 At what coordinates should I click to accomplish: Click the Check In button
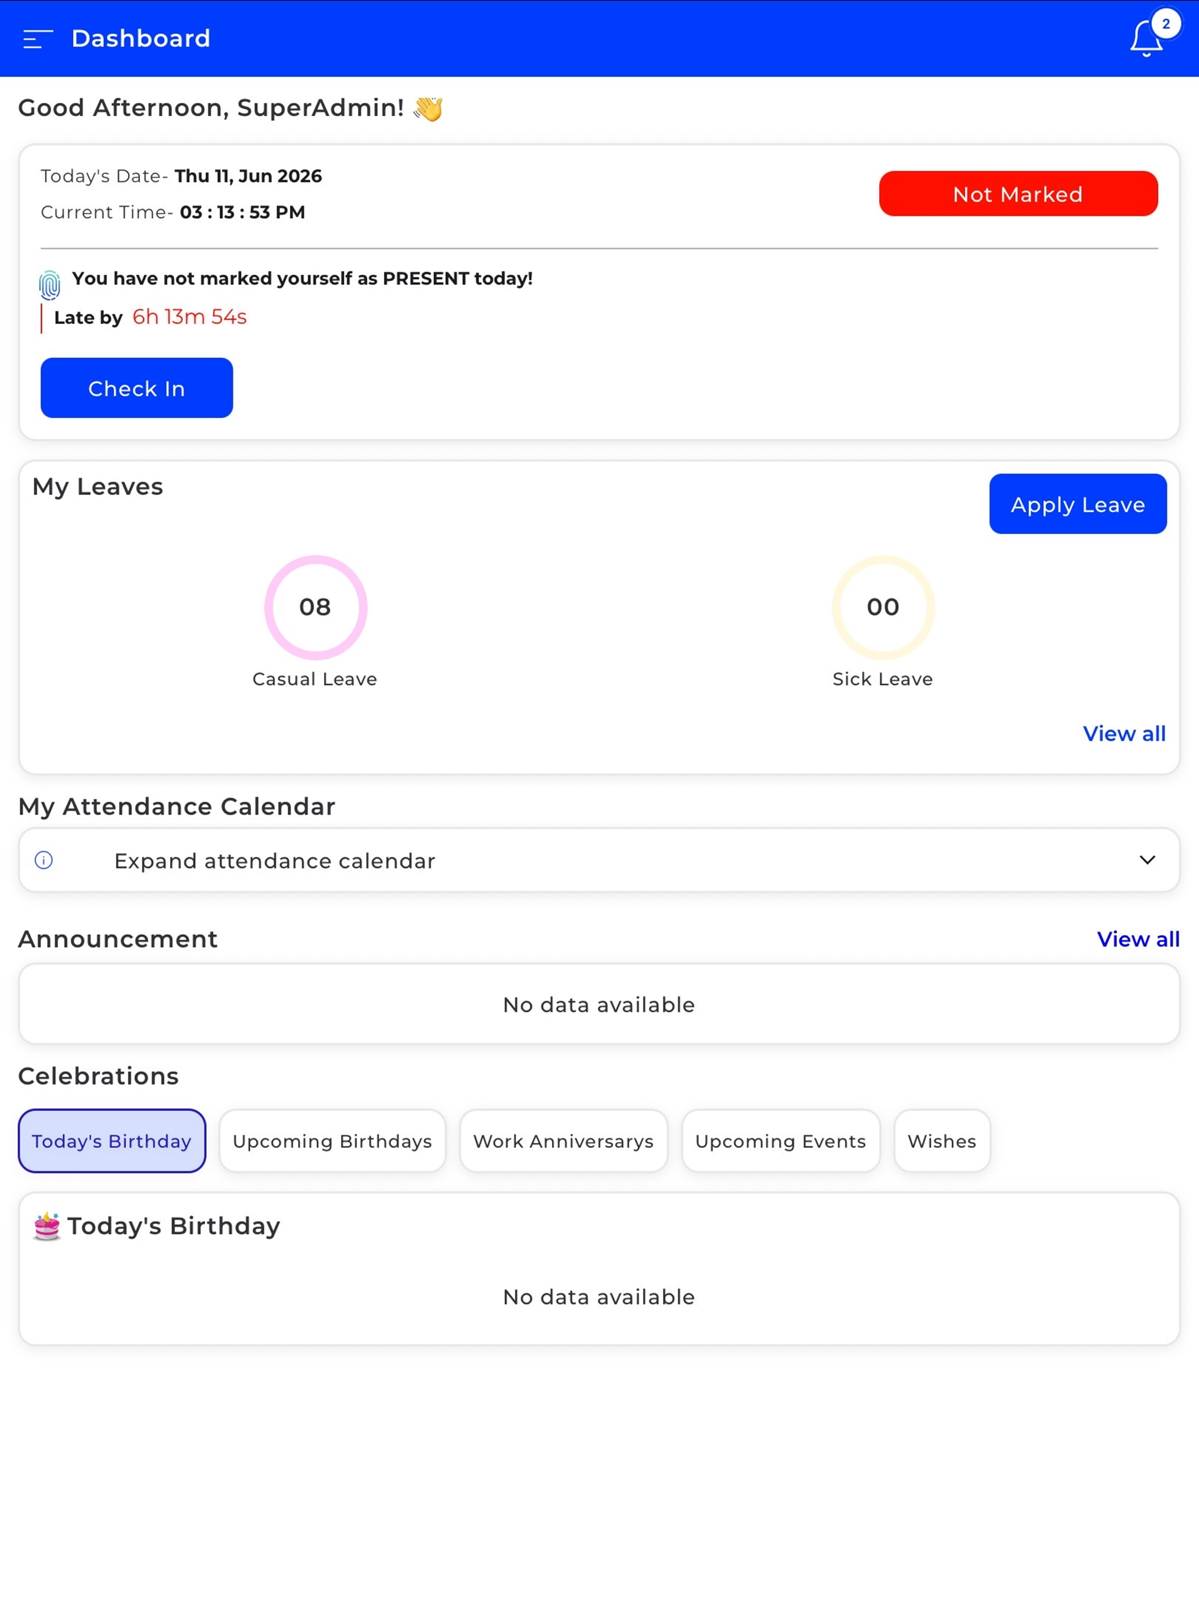tap(137, 388)
